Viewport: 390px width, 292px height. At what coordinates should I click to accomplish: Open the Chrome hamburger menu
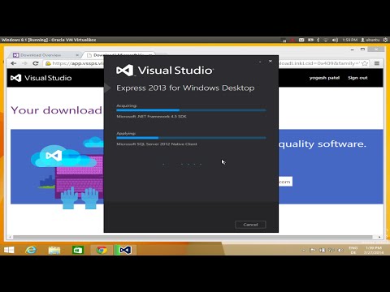click(x=377, y=63)
